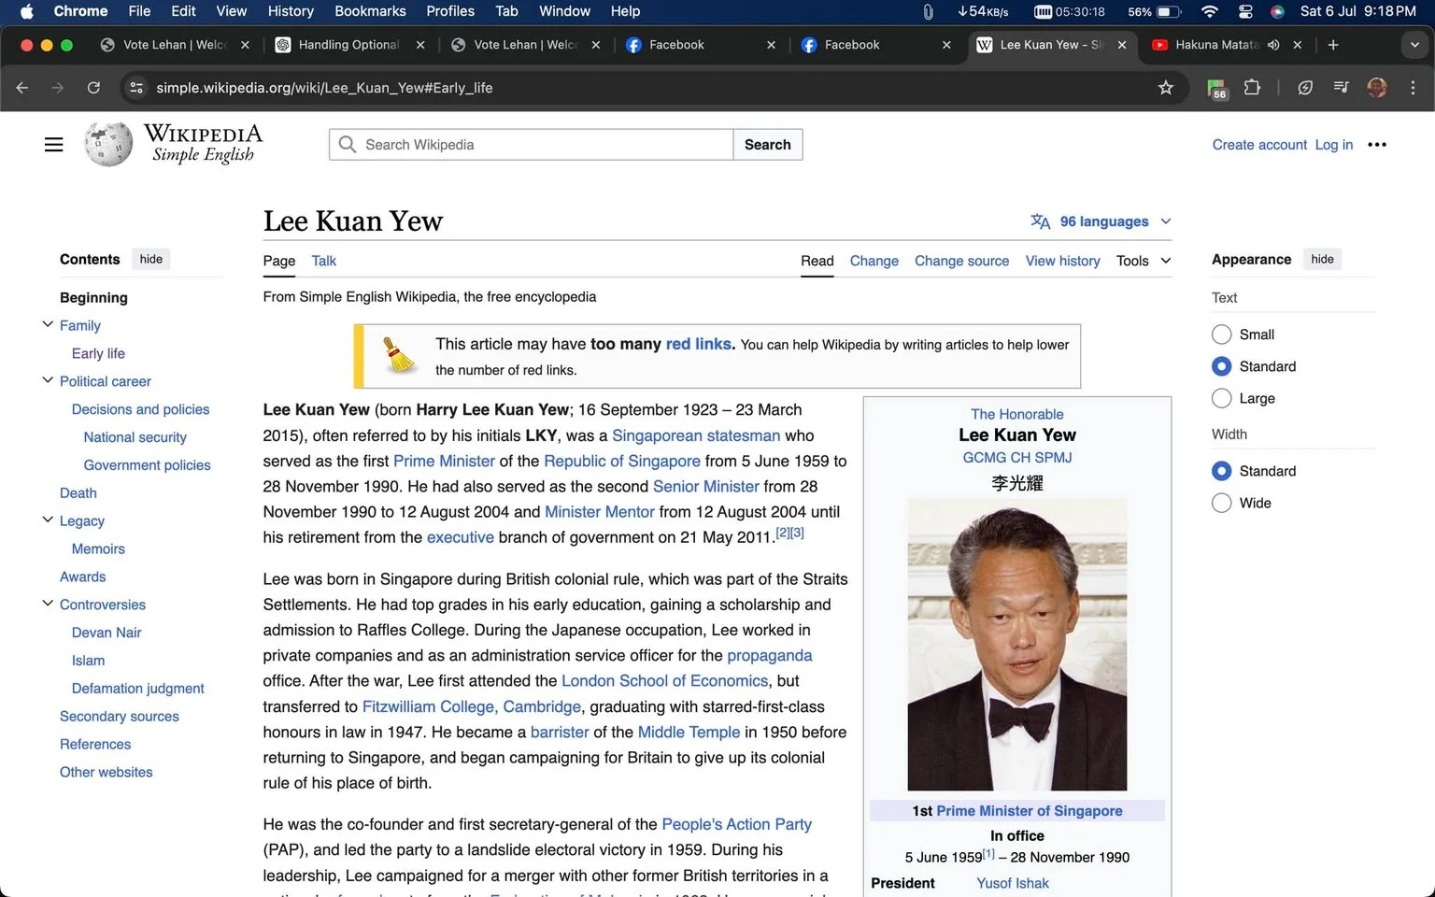
Task: Click the Wi-Fi icon in menu bar
Action: click(1210, 11)
